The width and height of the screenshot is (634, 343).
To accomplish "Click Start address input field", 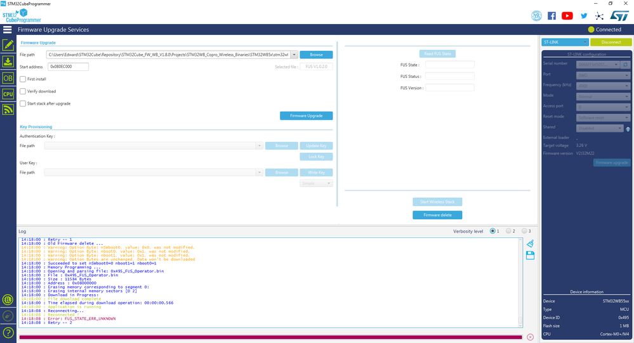I will pyautogui.click(x=68, y=67).
